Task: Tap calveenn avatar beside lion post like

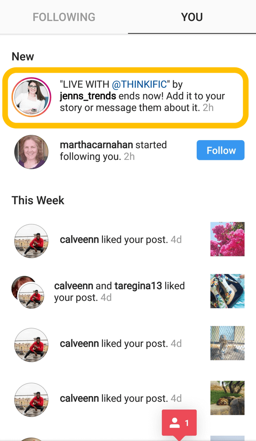Action: (x=32, y=400)
